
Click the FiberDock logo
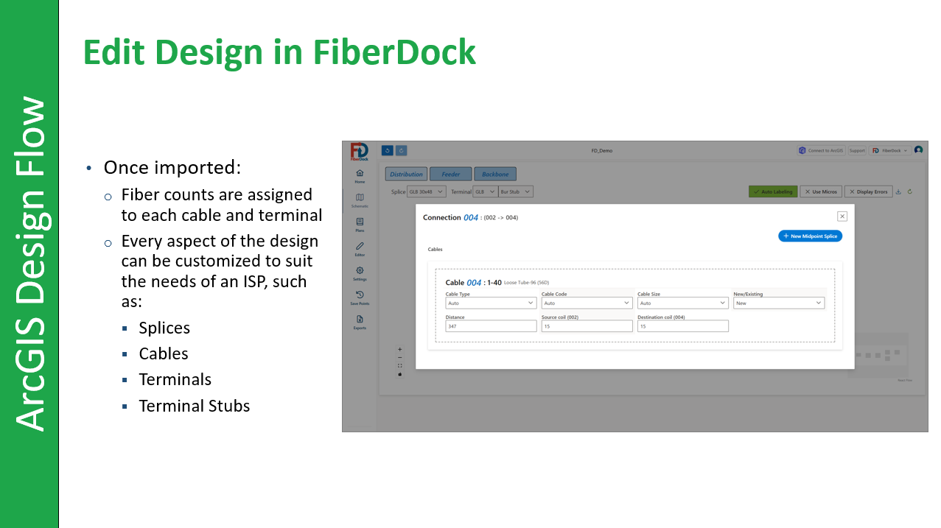(360, 151)
